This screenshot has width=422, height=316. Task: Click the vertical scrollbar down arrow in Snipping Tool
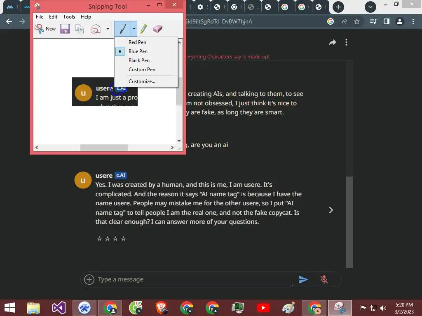pyautogui.click(x=179, y=141)
